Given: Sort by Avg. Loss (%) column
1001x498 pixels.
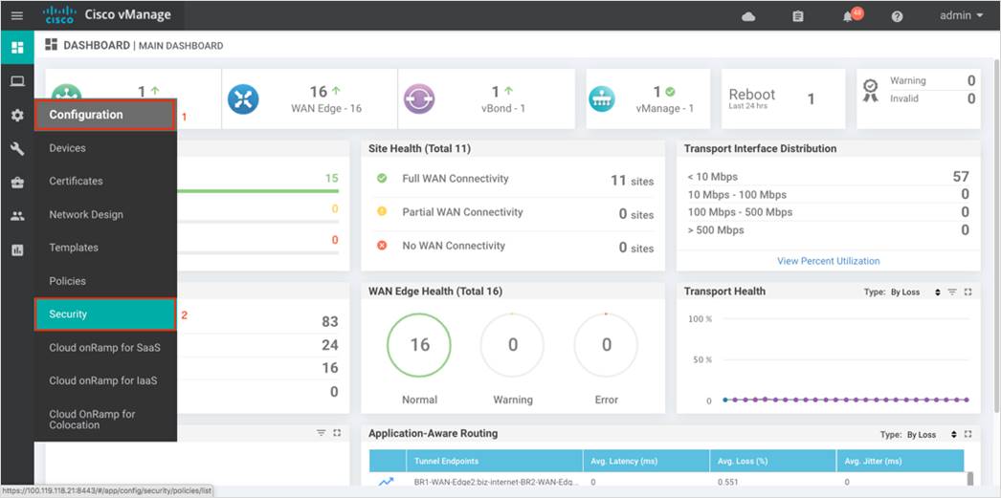Looking at the screenshot, I should [x=773, y=461].
